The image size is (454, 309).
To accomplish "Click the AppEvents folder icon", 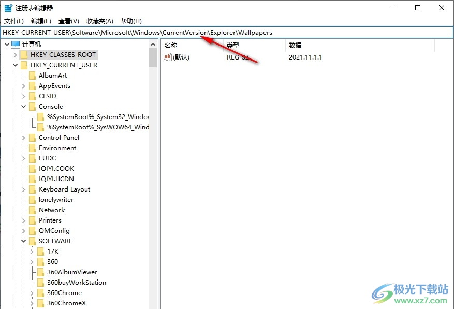I will tap(33, 86).
